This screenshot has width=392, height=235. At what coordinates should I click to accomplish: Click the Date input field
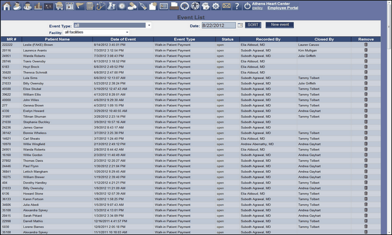[x=218, y=25]
